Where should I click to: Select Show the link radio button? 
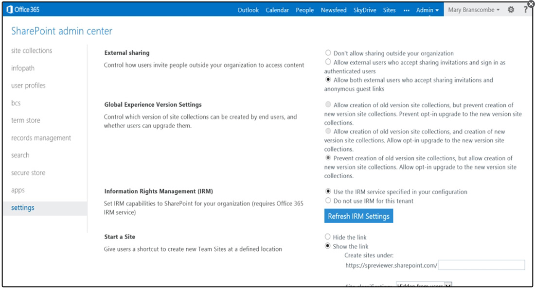coord(327,246)
